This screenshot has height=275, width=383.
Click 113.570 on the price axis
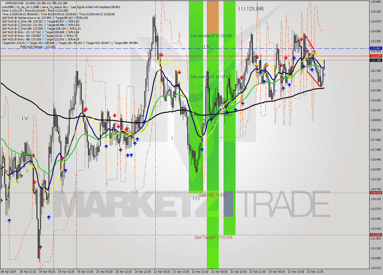(376, 209)
